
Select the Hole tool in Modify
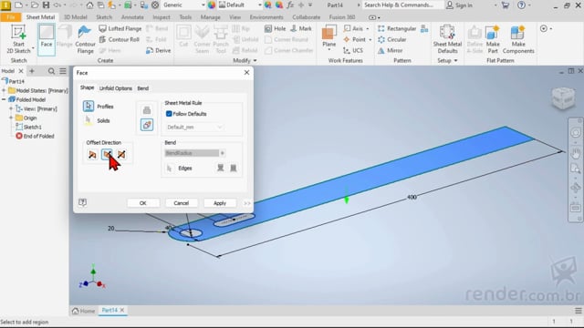(275, 28)
